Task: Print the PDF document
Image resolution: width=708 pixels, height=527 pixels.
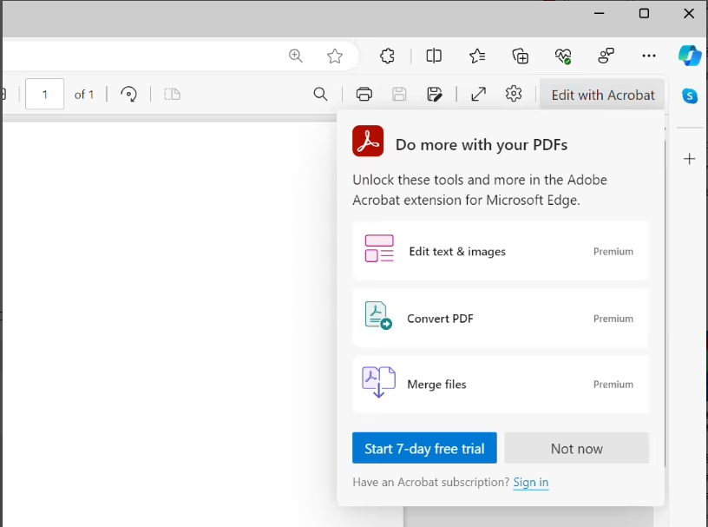Action: click(364, 94)
